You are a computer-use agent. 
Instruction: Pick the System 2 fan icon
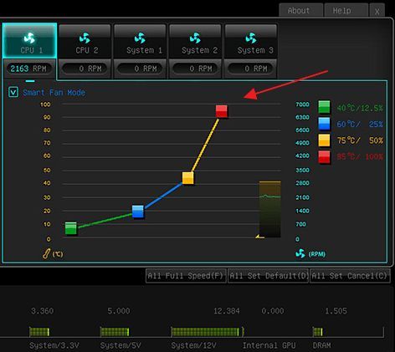[x=195, y=38]
